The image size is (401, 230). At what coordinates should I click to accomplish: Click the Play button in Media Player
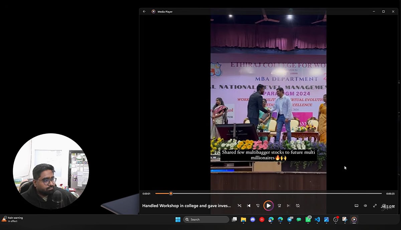point(268,206)
